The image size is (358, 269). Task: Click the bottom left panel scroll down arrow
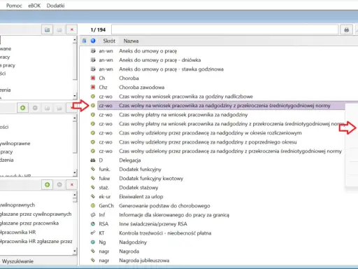pyautogui.click(x=75, y=251)
